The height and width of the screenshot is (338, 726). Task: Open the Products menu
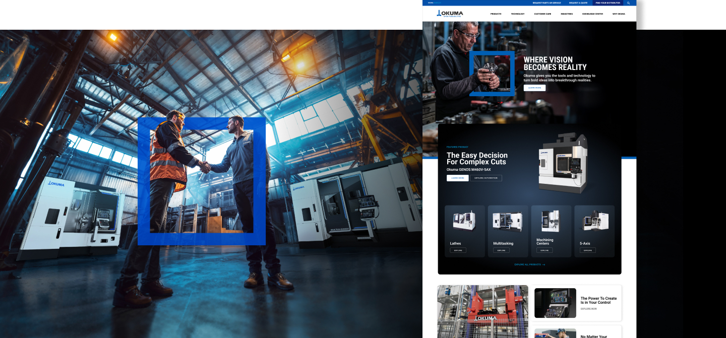click(x=496, y=14)
